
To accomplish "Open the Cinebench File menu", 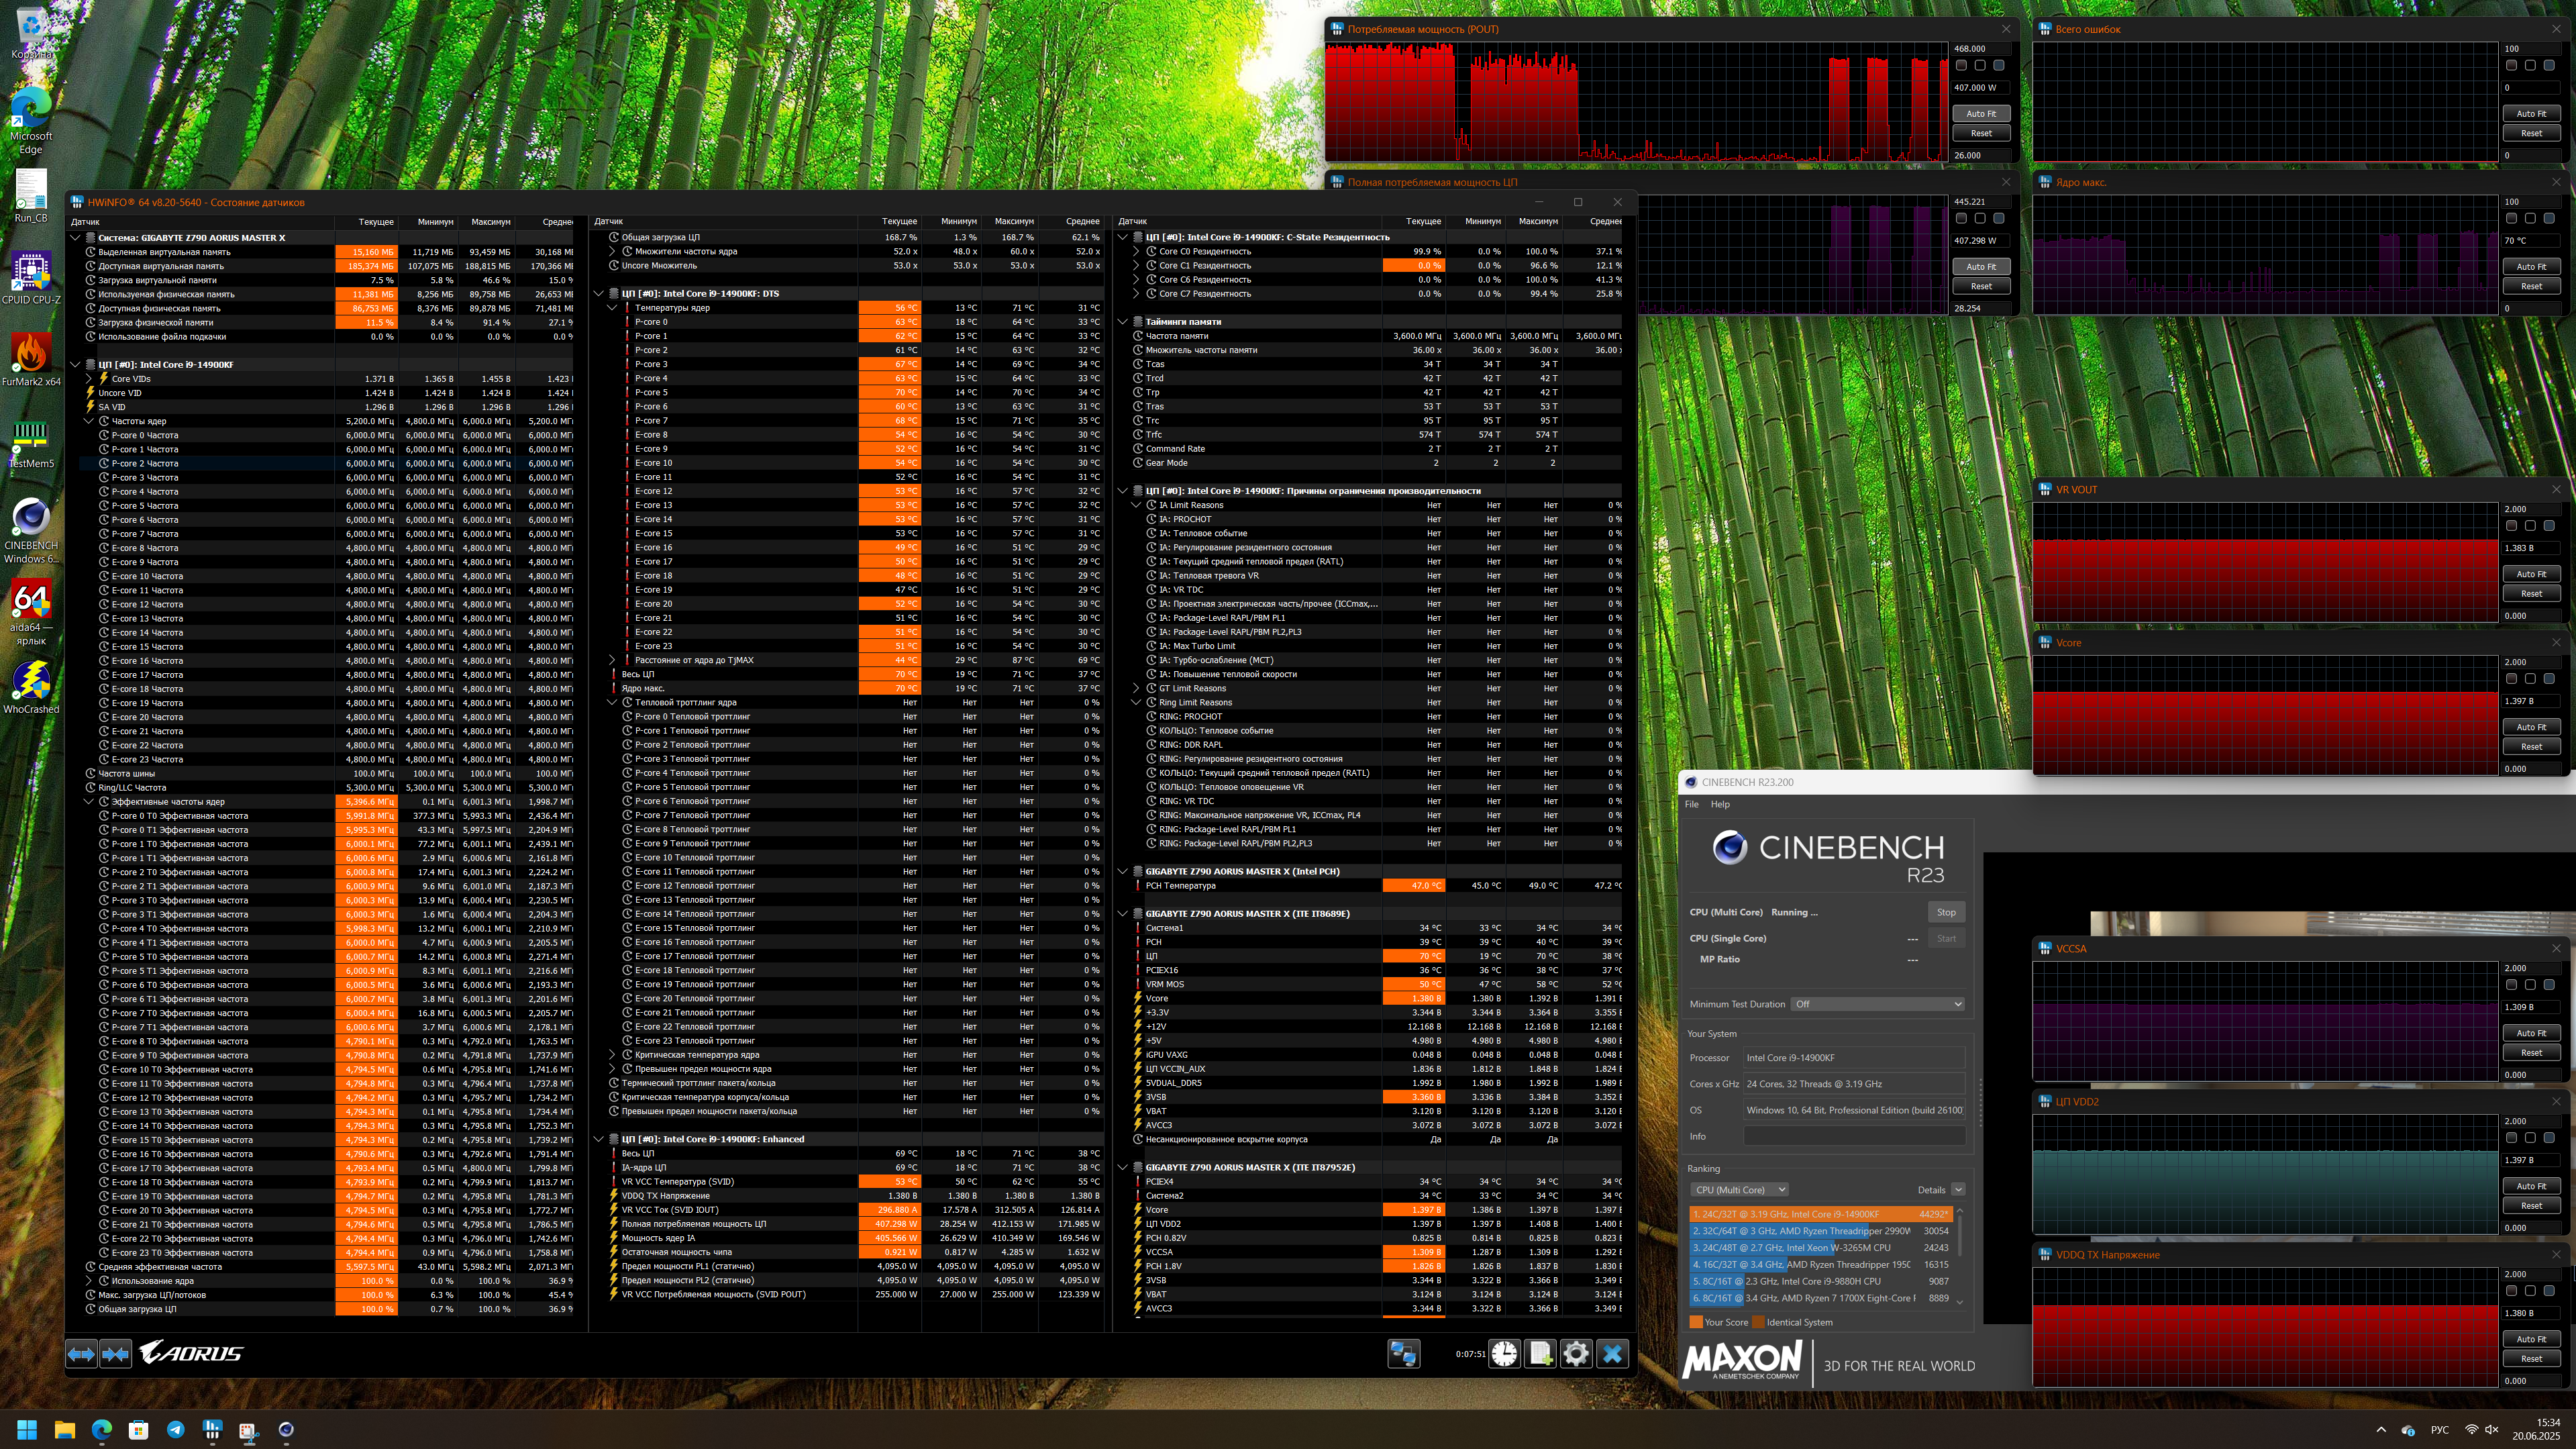I will pos(1691,804).
